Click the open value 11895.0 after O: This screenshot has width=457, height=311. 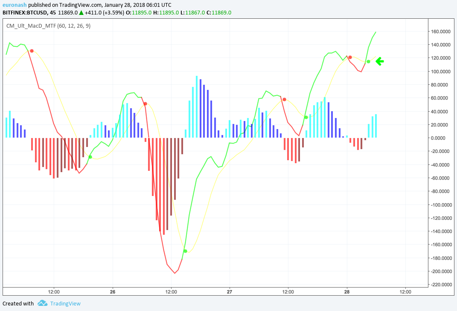[x=142, y=12]
